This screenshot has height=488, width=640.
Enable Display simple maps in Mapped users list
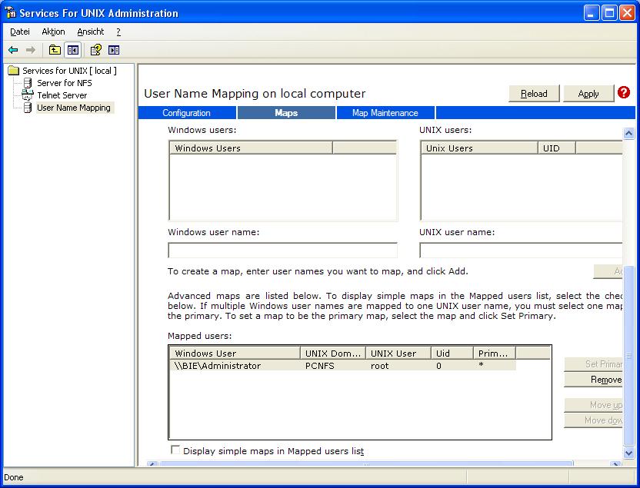175,450
